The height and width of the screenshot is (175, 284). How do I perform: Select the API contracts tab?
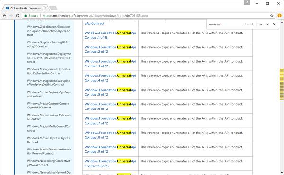tap(26, 8)
